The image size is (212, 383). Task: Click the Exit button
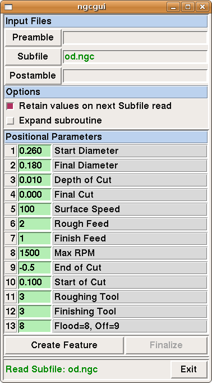pyautogui.click(x=188, y=369)
